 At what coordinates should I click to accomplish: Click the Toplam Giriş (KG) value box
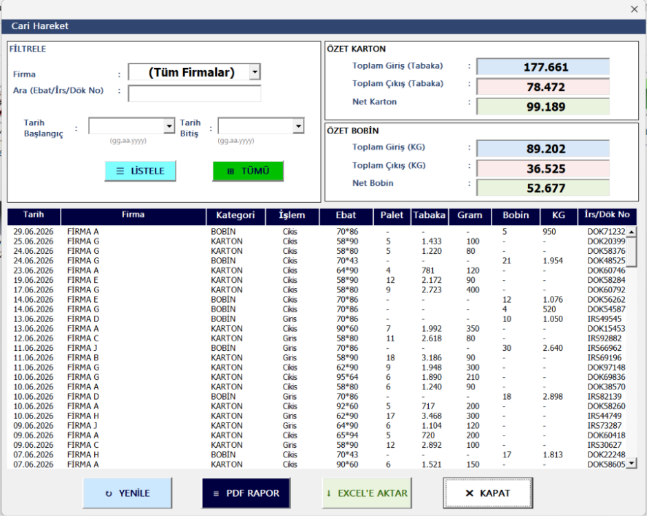coord(543,149)
